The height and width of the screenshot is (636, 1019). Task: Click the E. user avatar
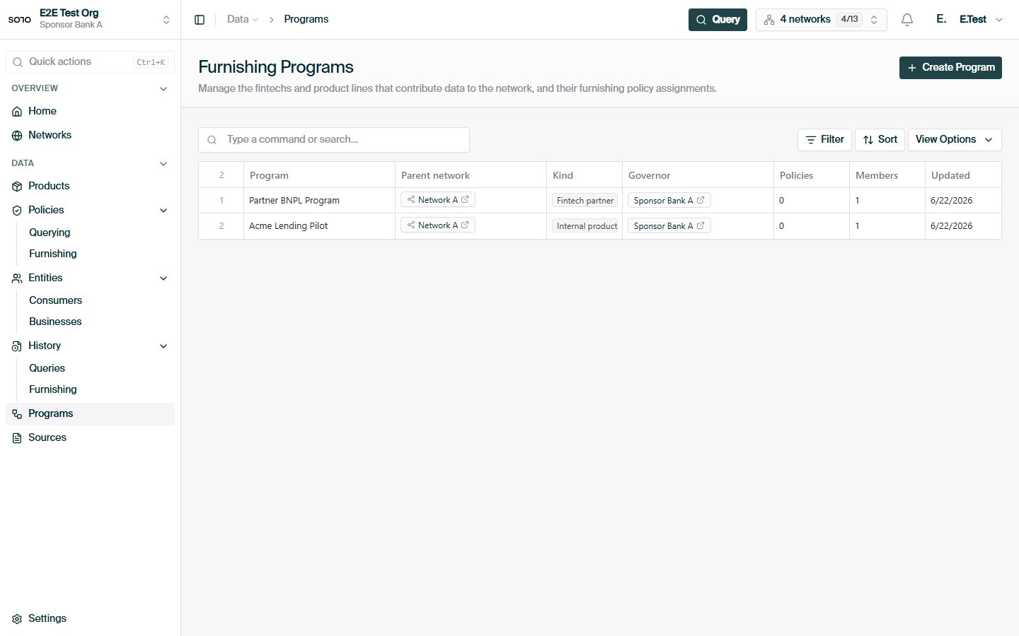tap(941, 19)
